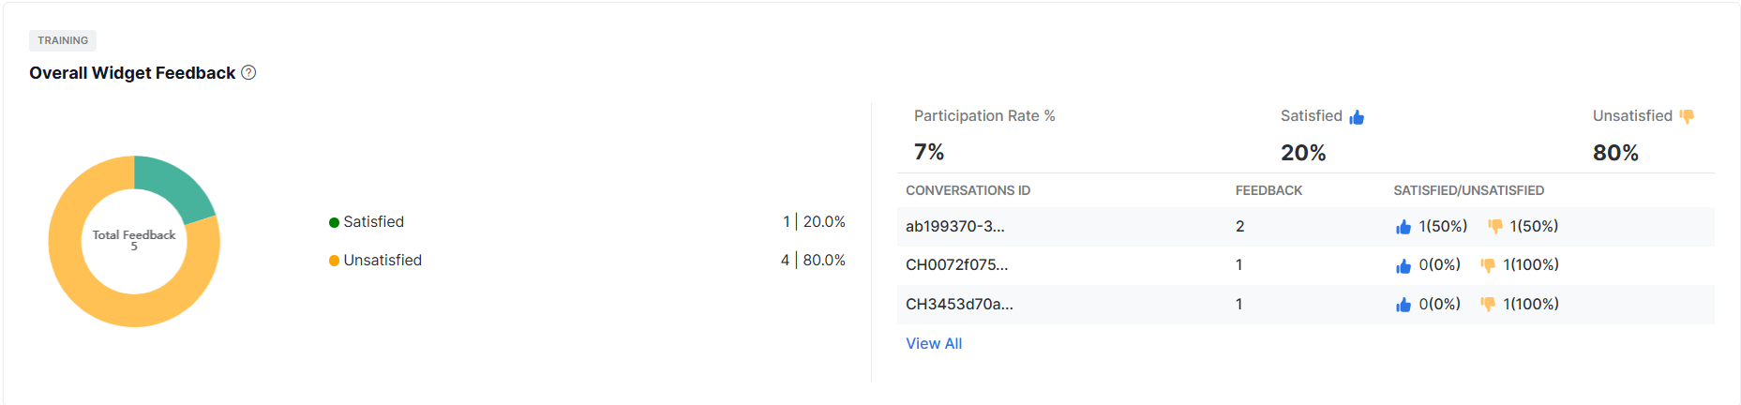Viewport: 1741px width, 405px height.
Task: Open conversation CH0072f075
Action: pos(956,264)
